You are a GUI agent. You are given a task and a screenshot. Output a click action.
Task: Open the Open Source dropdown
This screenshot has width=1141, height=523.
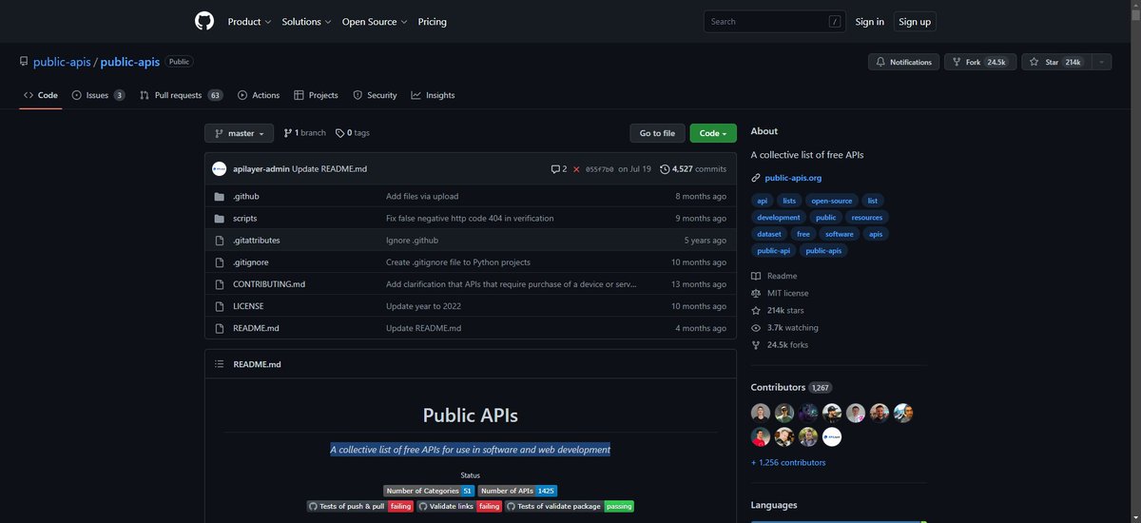(375, 21)
